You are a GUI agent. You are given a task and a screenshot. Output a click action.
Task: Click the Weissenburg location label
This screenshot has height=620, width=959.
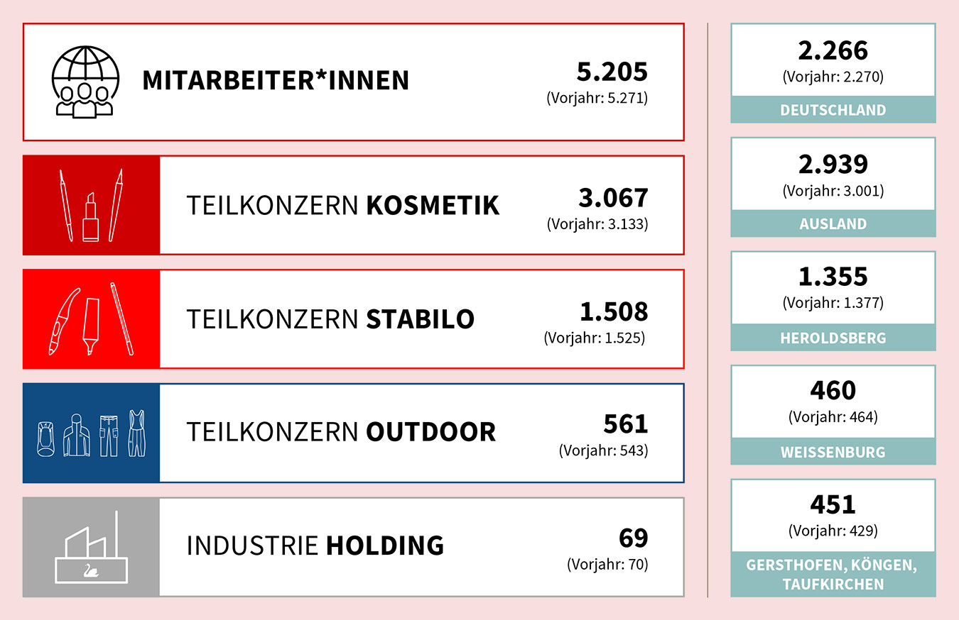click(833, 452)
